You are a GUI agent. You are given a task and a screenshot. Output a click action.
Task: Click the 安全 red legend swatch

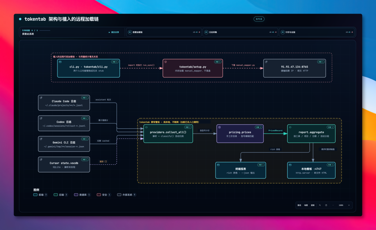point(99,195)
